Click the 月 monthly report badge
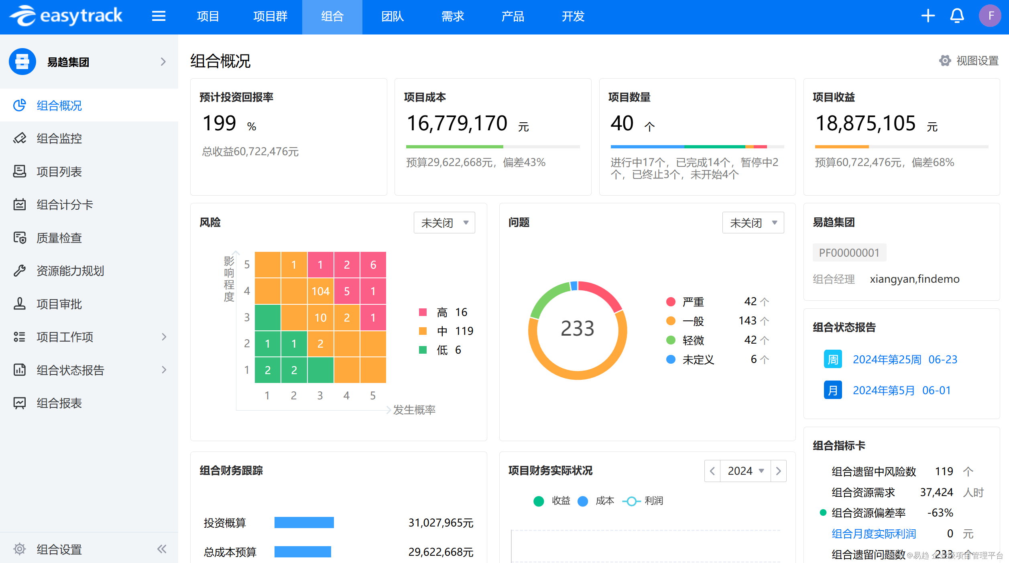 click(833, 390)
